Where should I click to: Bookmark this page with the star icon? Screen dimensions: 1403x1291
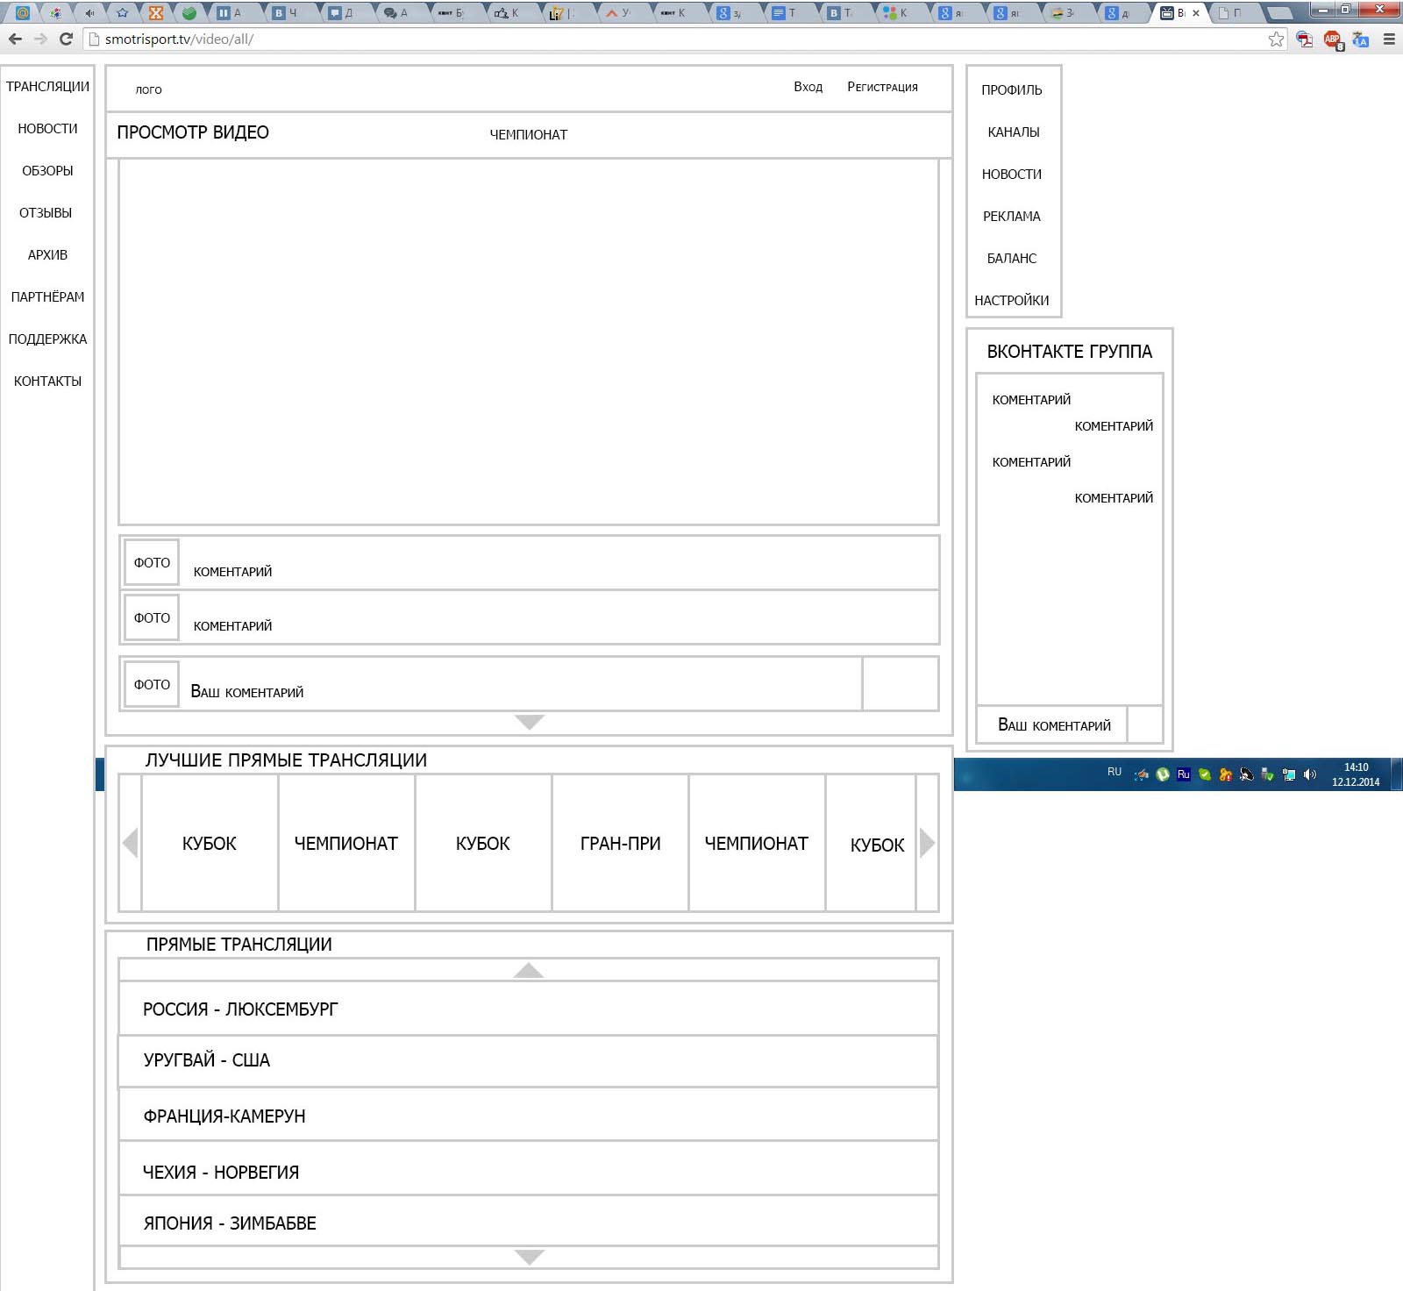click(x=1276, y=39)
